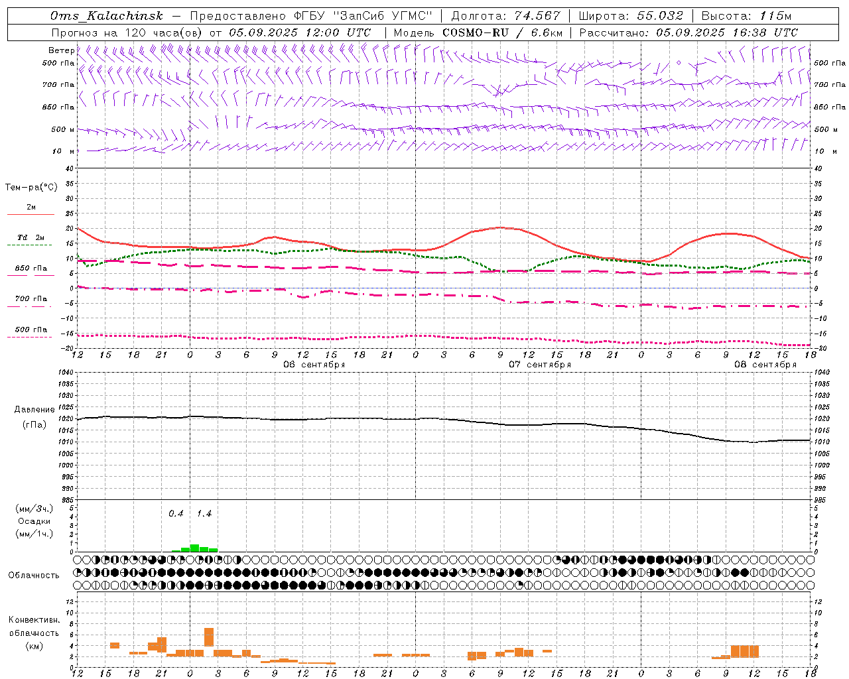Click the Осадки label
This screenshot has height=679, width=849.
point(34,521)
